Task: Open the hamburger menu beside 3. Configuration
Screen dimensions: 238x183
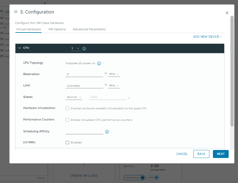Action: (x=16, y=12)
